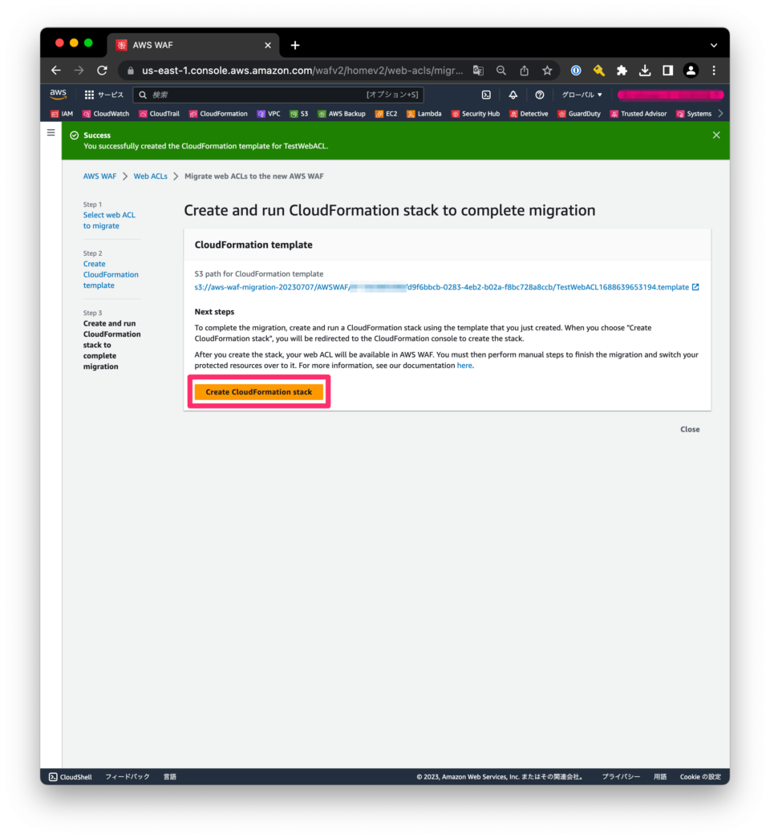The height and width of the screenshot is (838, 770).
Task: Open AWS help with the question mark icon
Action: (539, 95)
